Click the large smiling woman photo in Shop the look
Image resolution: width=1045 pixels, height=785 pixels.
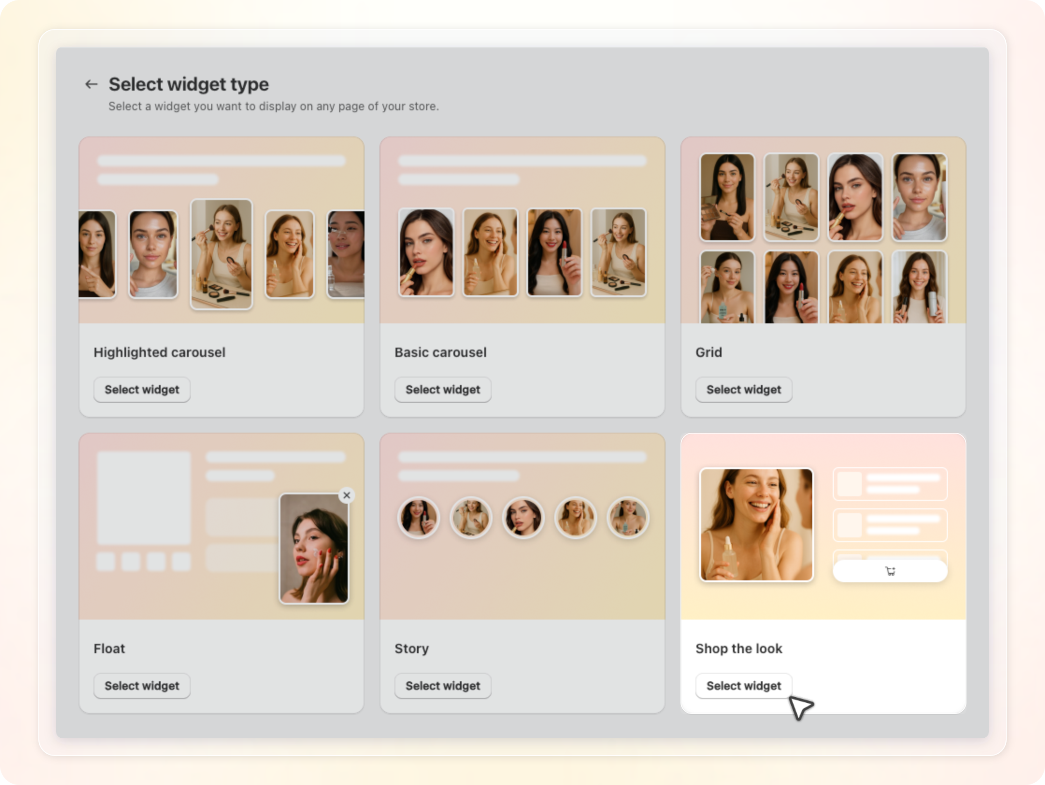(756, 524)
